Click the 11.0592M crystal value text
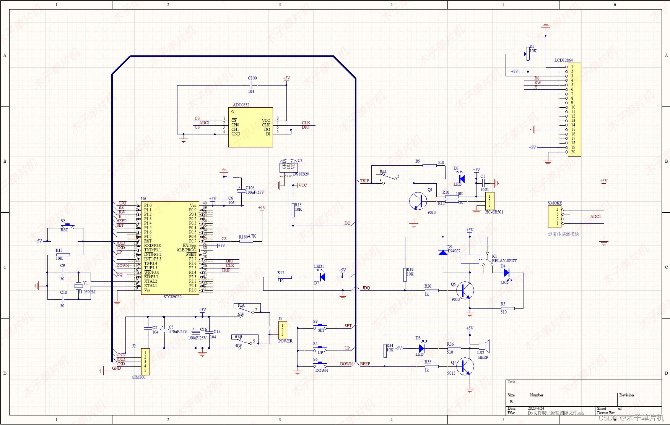 (x=87, y=292)
